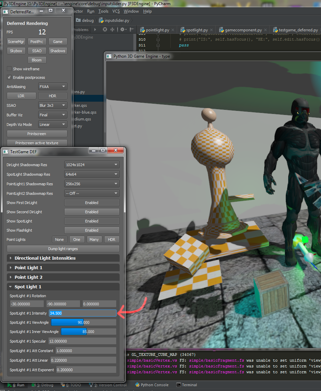Click the SpotLight #1 Specular slider field
The width and height of the screenshot is (321, 391).
[x=82, y=341]
